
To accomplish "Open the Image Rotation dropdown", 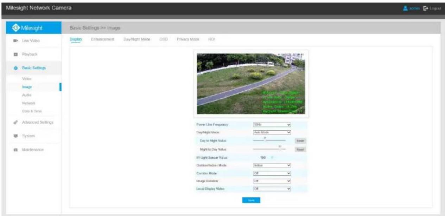I will coord(272,181).
